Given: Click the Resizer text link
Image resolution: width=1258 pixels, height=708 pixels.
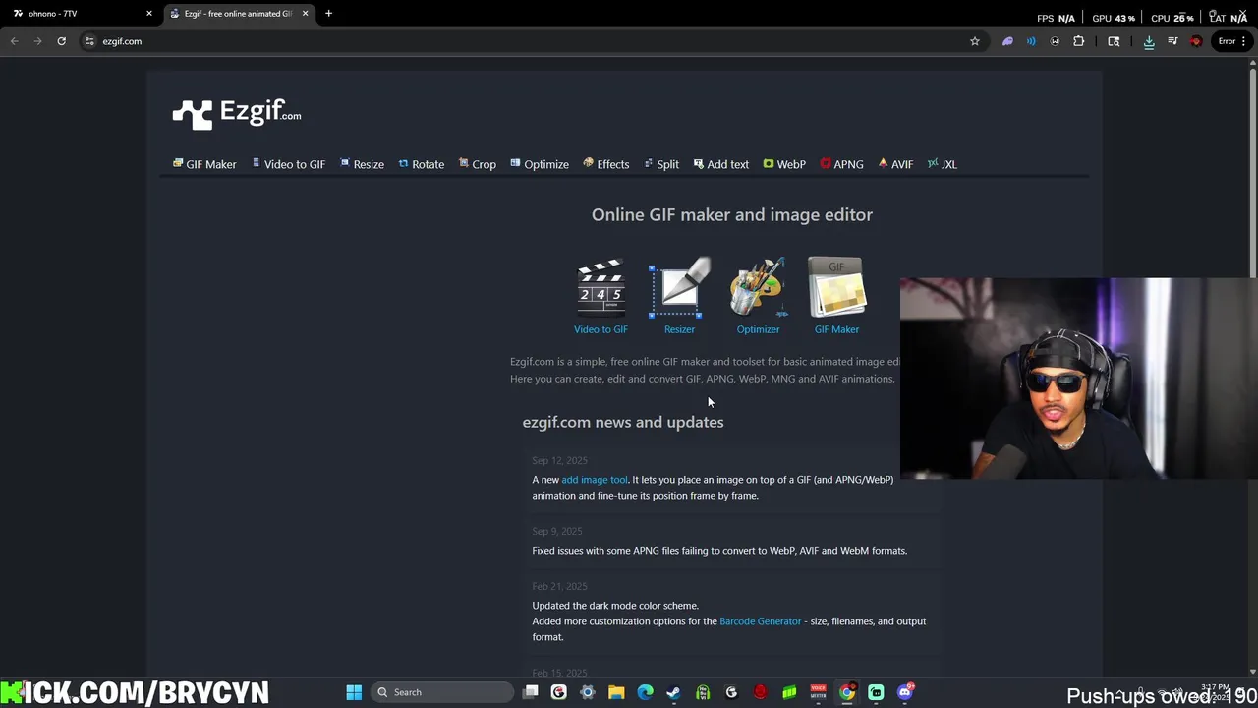Looking at the screenshot, I should 679,329.
